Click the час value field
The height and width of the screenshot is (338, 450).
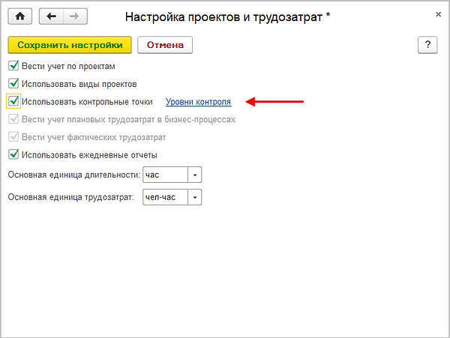click(x=166, y=175)
